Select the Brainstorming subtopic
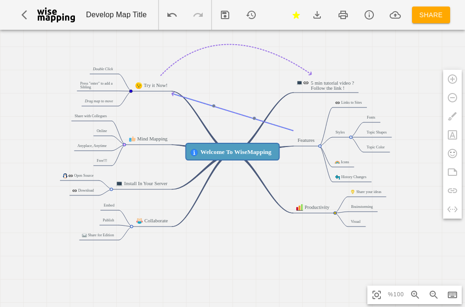465x307 pixels. point(362,207)
